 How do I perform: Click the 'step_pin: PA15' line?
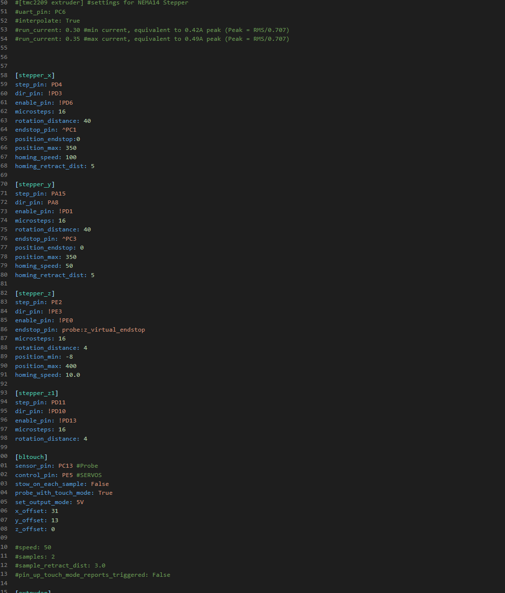pos(40,194)
